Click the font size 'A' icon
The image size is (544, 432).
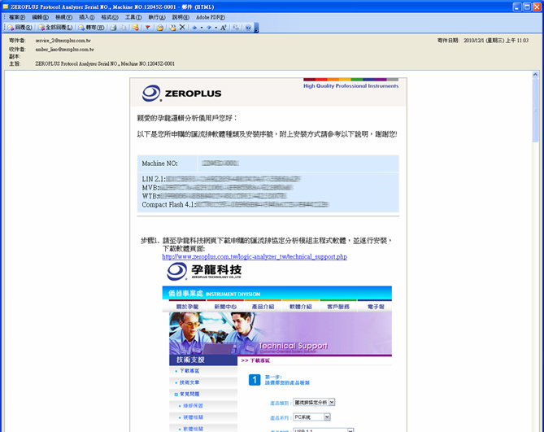tap(223, 28)
